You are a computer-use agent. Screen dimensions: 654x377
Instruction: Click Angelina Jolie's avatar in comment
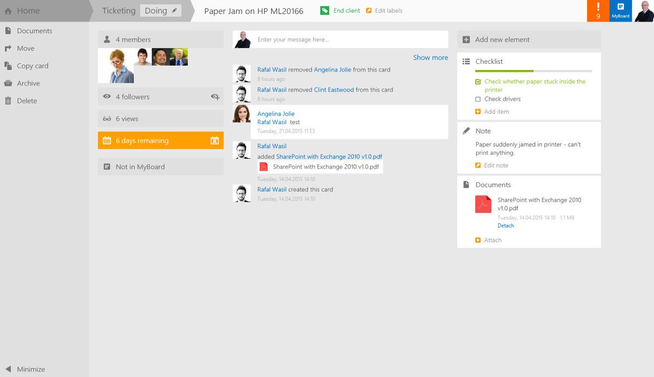(x=242, y=114)
